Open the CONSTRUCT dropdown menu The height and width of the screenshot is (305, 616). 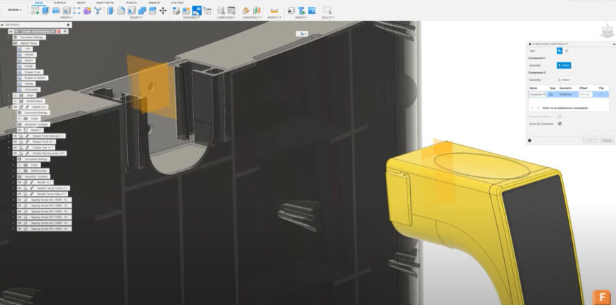click(252, 17)
